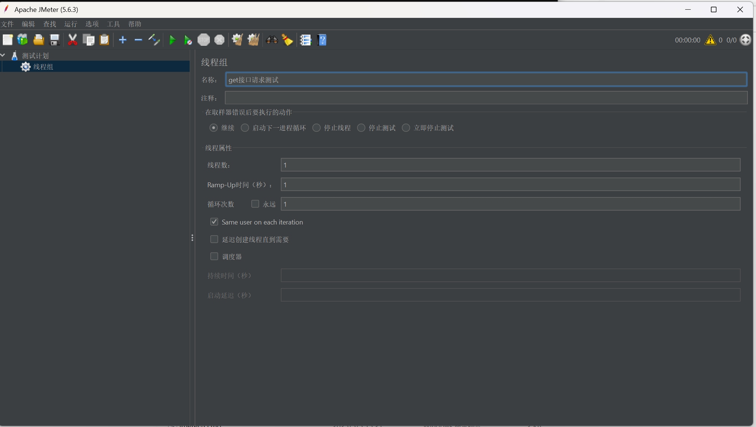
Task: Enable the 永远 forever loop checkbox
Action: click(255, 204)
